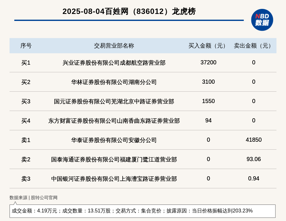Click the 买2 row label
Screen dimensions: 286x221
click(x=26, y=82)
